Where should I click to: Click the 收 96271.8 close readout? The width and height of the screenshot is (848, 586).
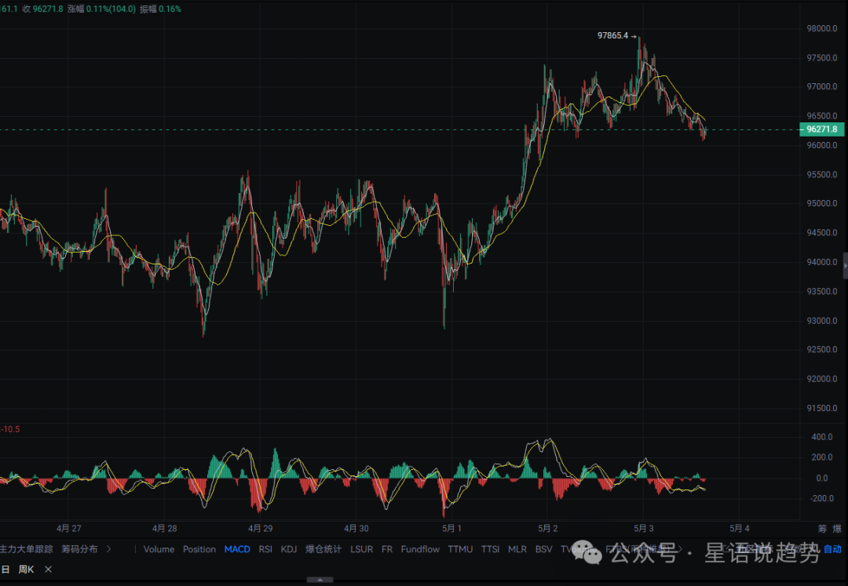(42, 9)
